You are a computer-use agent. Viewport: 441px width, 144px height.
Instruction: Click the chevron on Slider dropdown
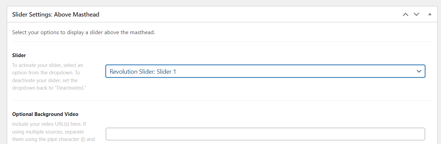point(419,71)
